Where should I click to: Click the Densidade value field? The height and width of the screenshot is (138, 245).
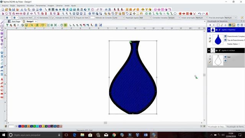[51, 18]
